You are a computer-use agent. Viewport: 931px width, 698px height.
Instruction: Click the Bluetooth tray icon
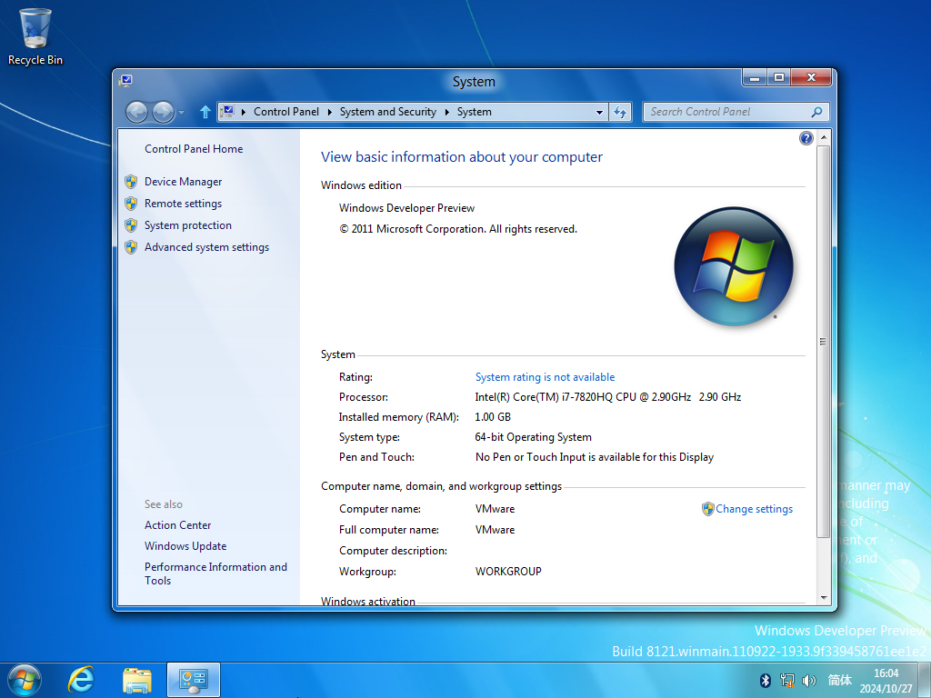click(x=766, y=680)
